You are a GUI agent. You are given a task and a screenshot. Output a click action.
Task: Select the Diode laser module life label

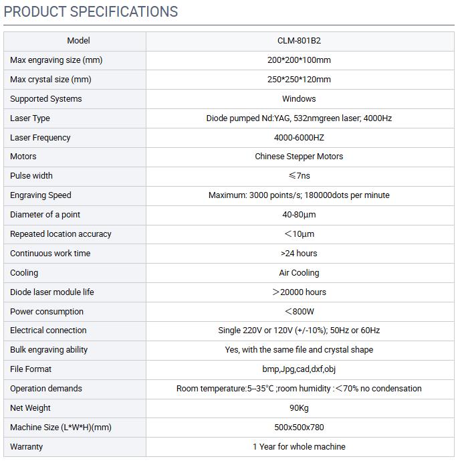[52, 292]
